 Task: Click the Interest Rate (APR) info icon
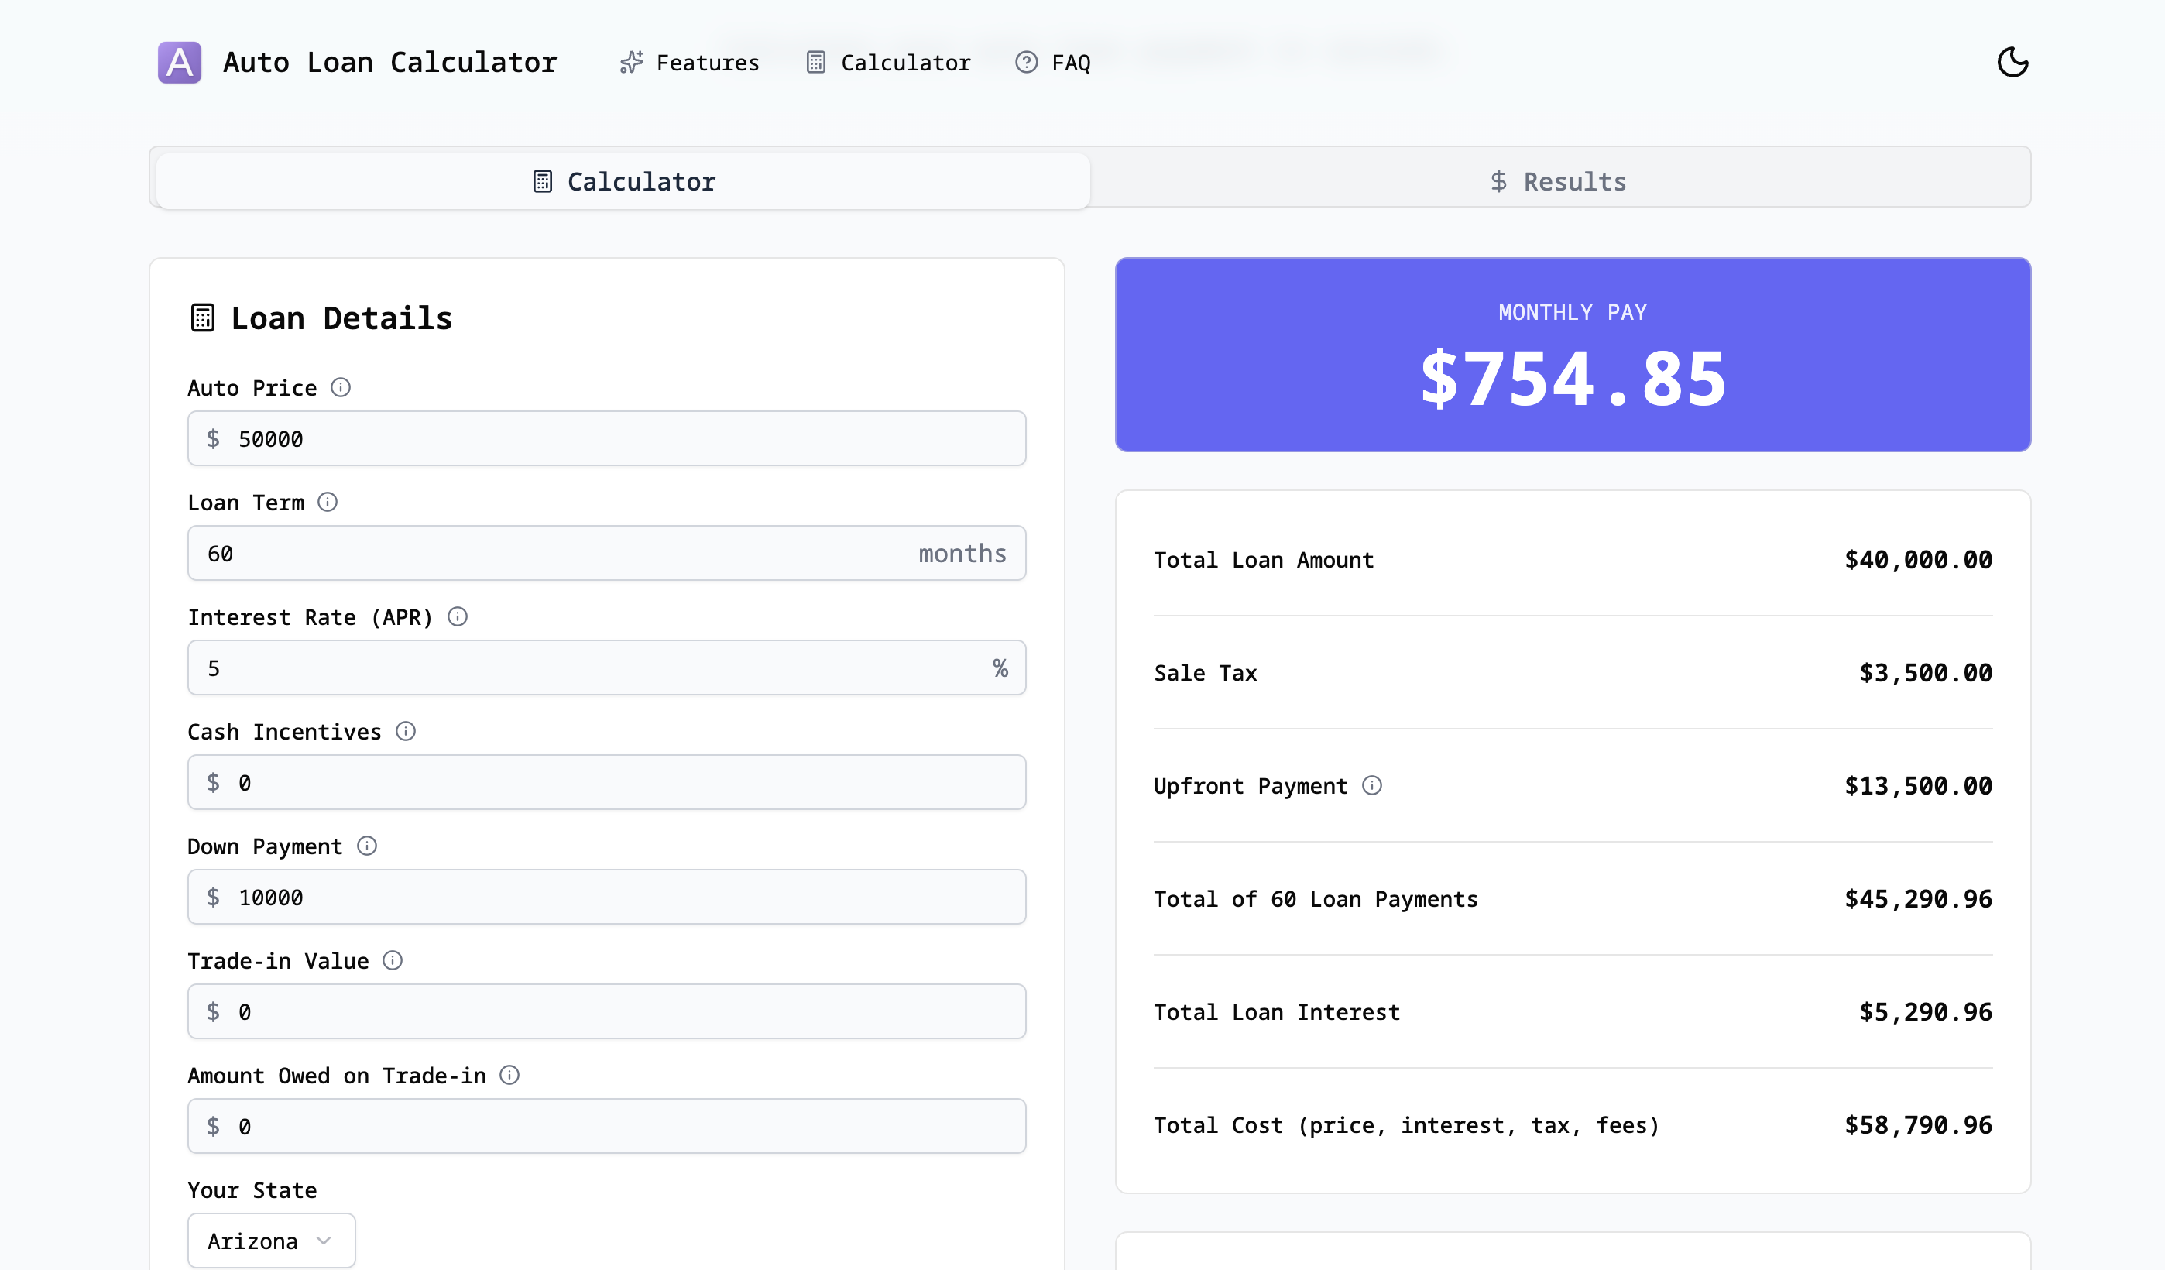456,617
